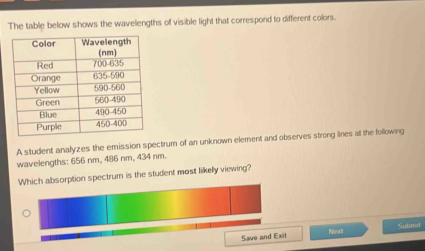425x251 pixels.
Task: Click the first absorption spectrum image
Action: (x=150, y=207)
